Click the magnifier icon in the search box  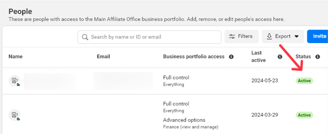[85, 37]
